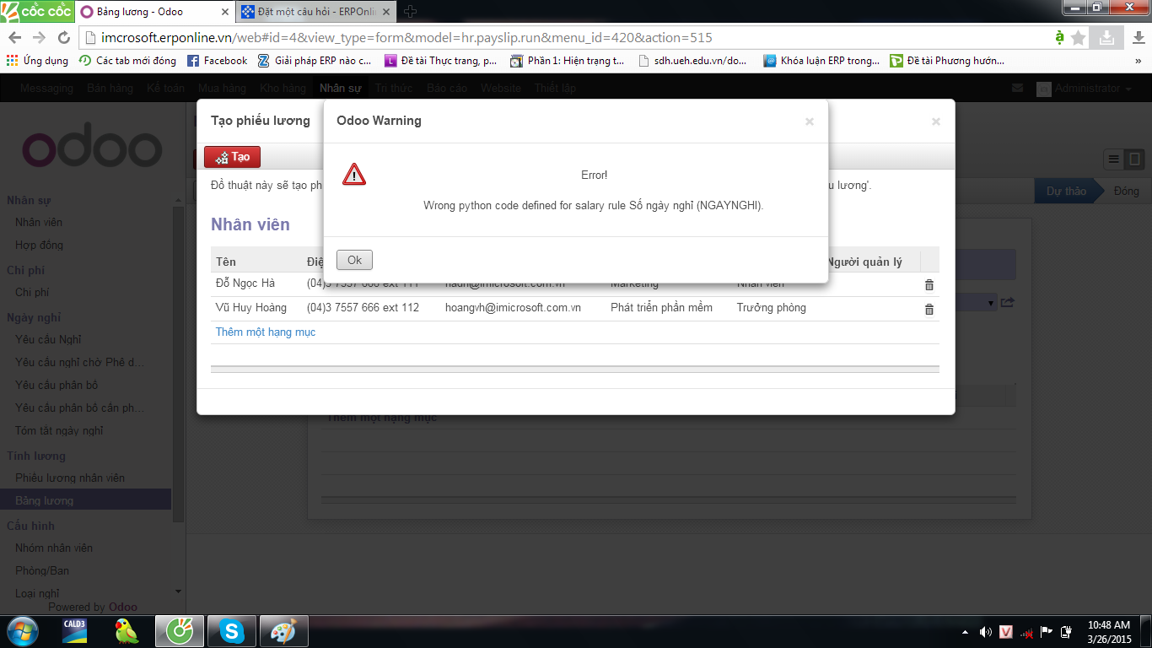Screen dimensions: 1152x648
Task: Select the Vũ Huy Hoàng name cell
Action: coord(251,308)
